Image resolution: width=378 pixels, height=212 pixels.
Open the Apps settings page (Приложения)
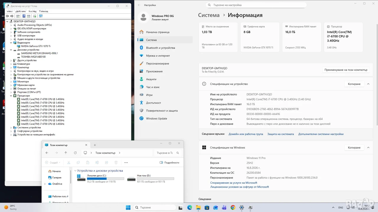coord(165,71)
